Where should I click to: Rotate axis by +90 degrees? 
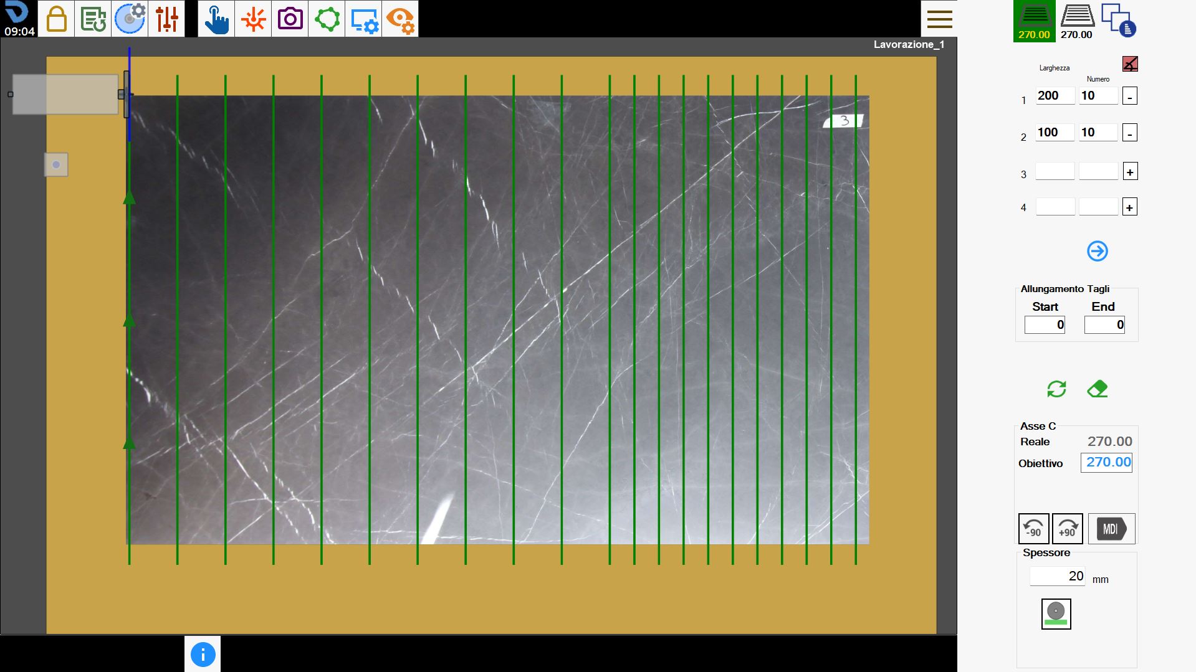point(1067,529)
